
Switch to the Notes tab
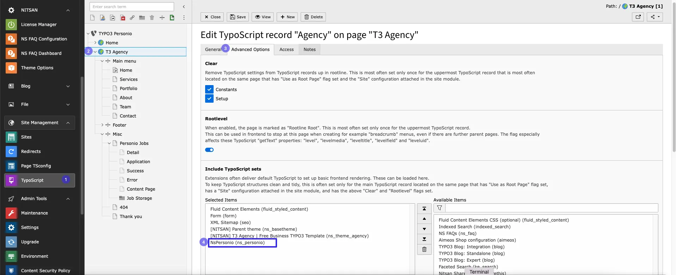click(309, 50)
